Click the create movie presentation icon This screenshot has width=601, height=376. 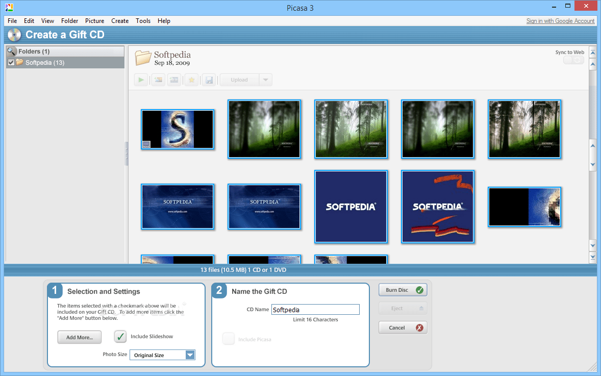point(174,80)
